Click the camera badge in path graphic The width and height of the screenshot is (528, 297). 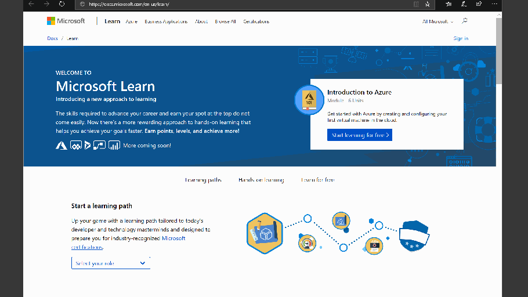click(374, 246)
